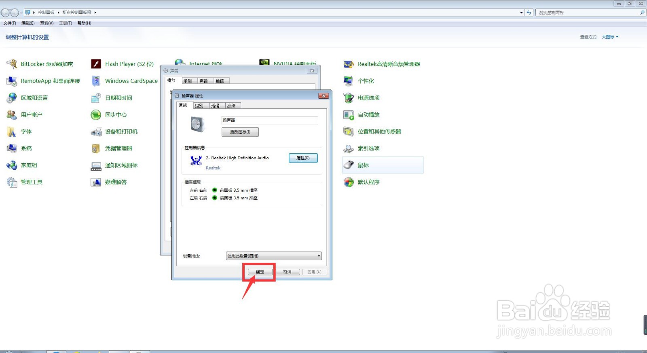647x353 pixels.
Task: Open the 位置和其他传感器 icon
Action: pyautogui.click(x=349, y=131)
